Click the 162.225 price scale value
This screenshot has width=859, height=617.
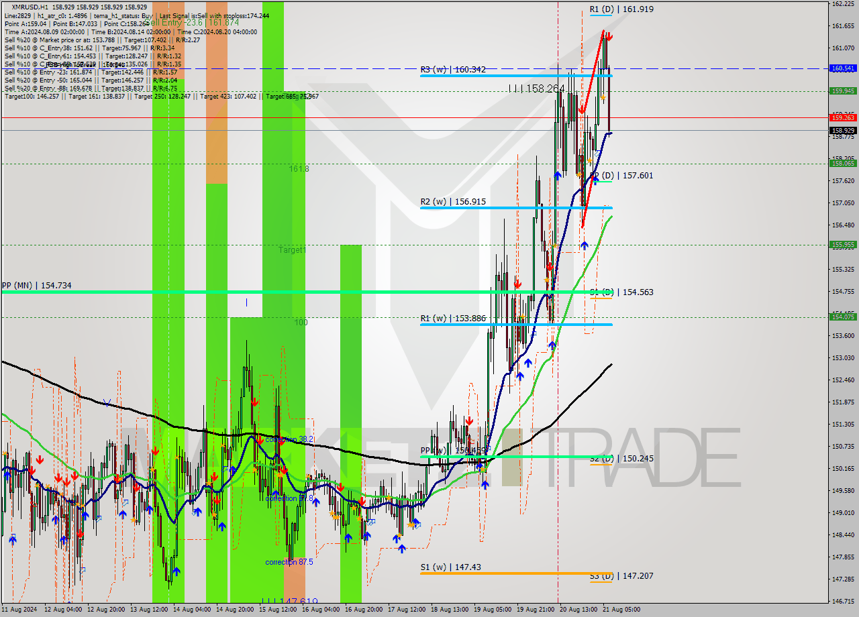pos(843,4)
